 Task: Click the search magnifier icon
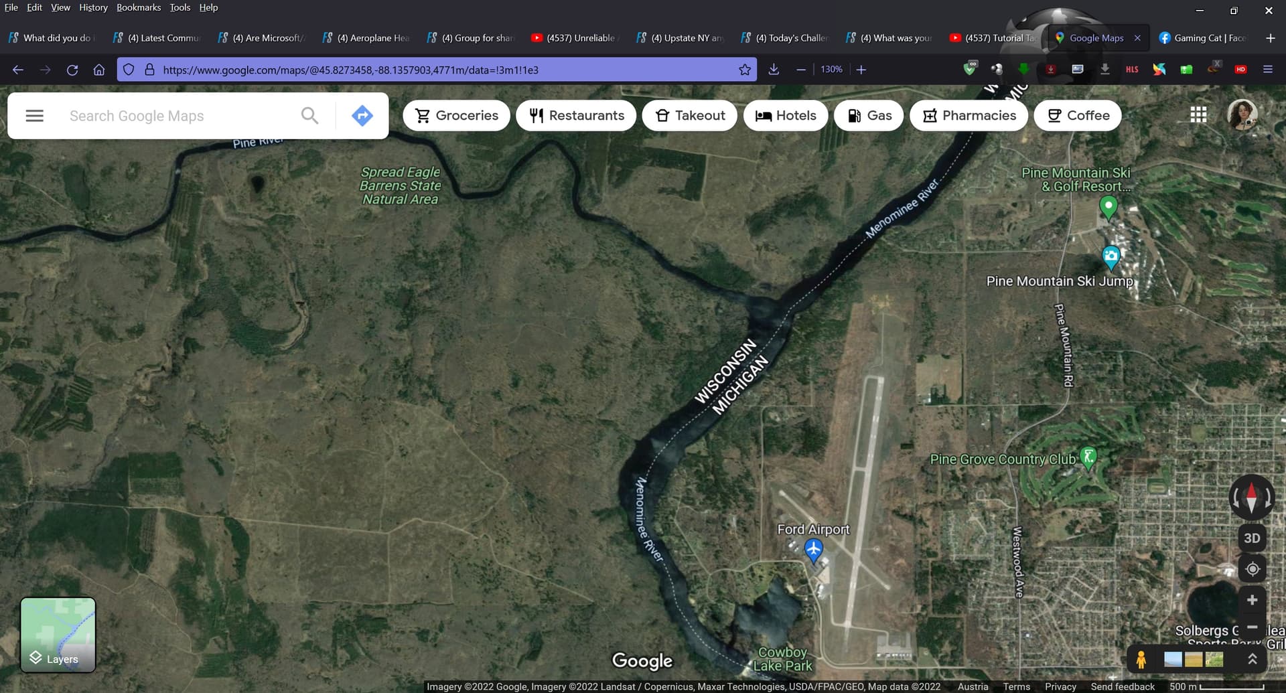309,116
